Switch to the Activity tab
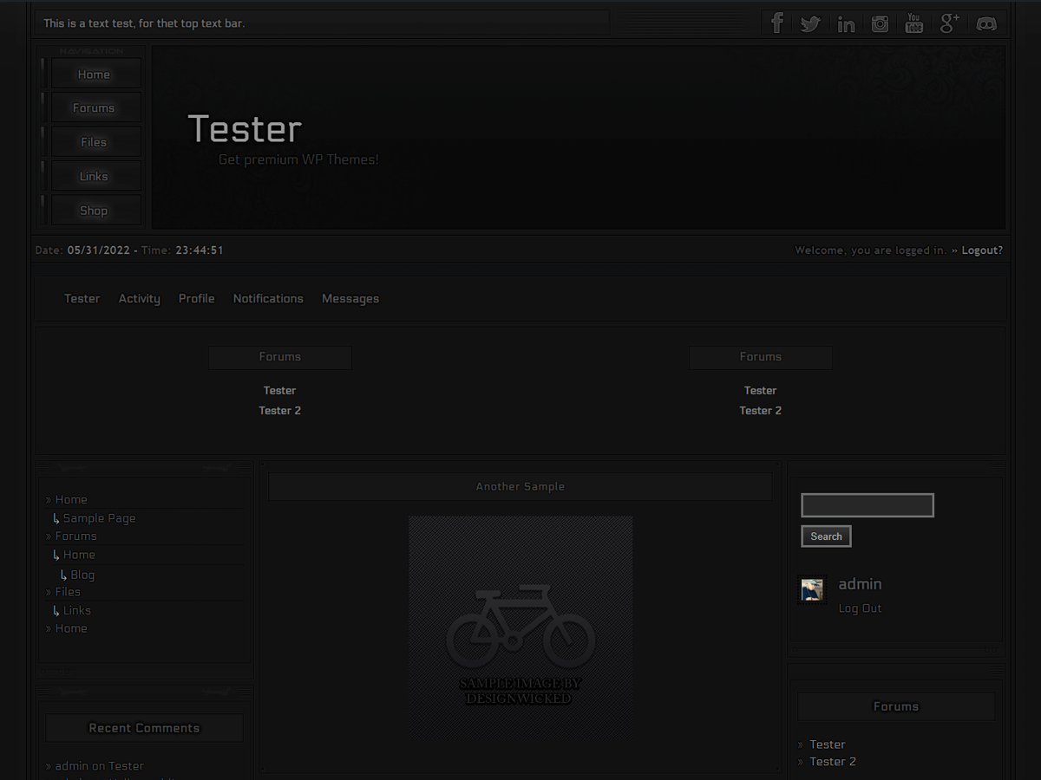 coord(139,299)
